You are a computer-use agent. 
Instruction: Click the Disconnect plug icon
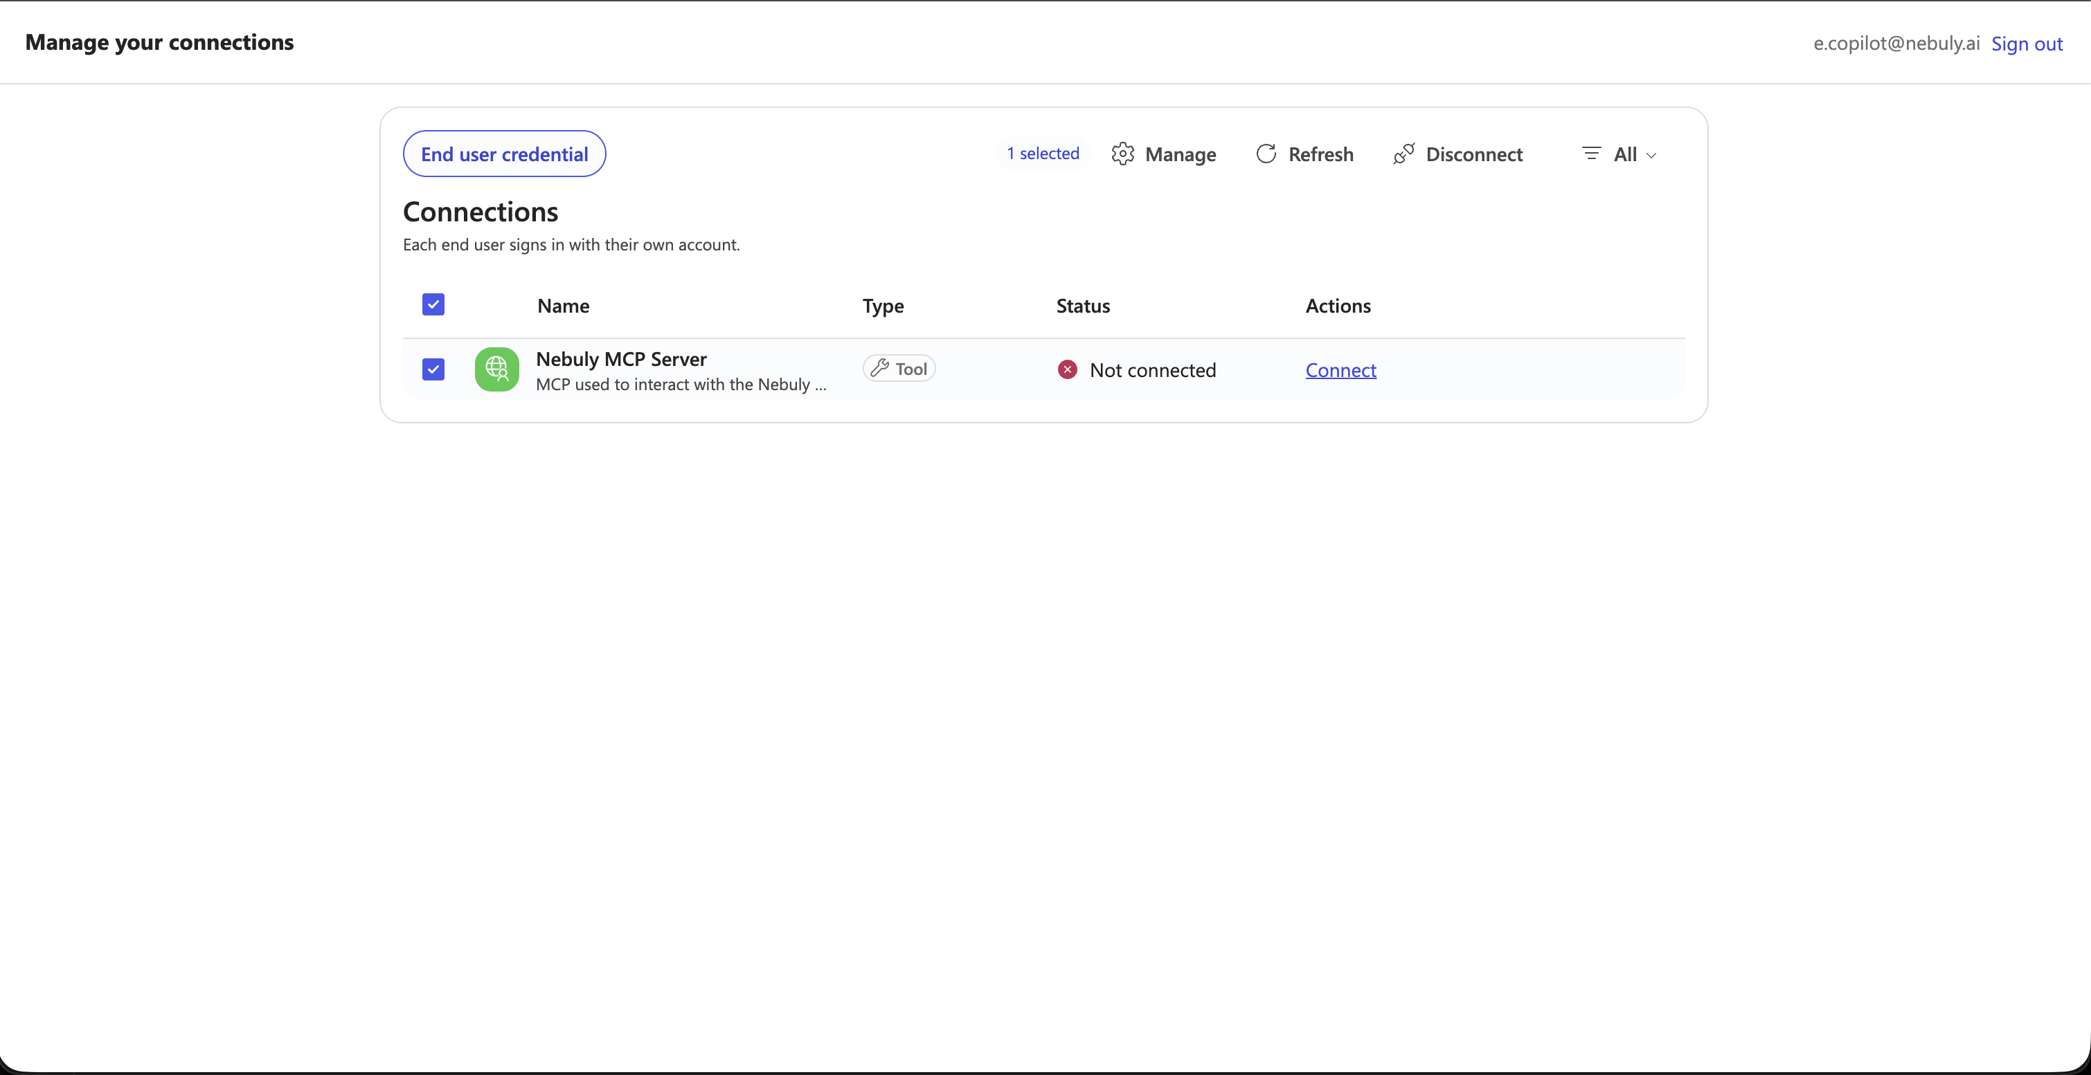(x=1403, y=154)
